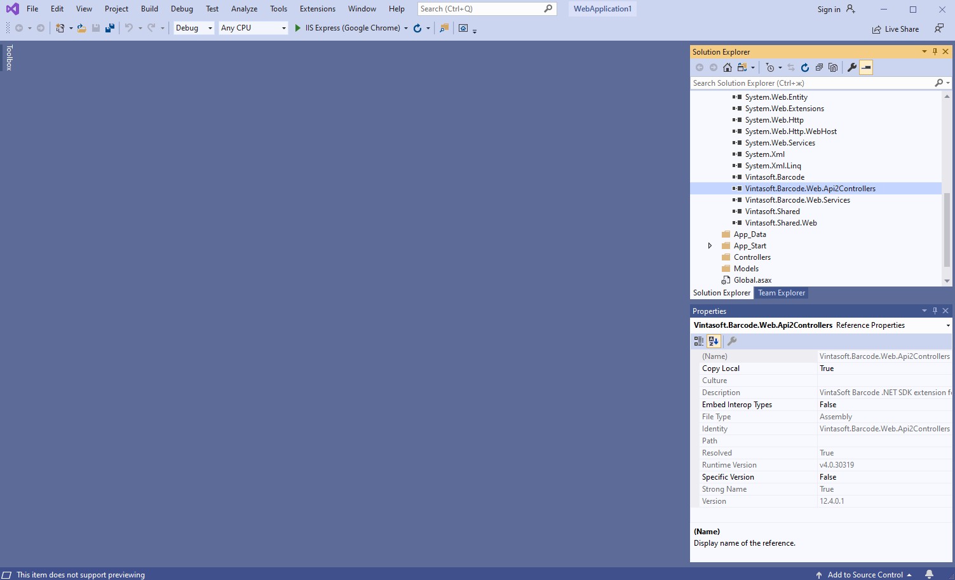Start debugging with IIS Express play button
This screenshot has height=580, width=955.
tap(298, 28)
